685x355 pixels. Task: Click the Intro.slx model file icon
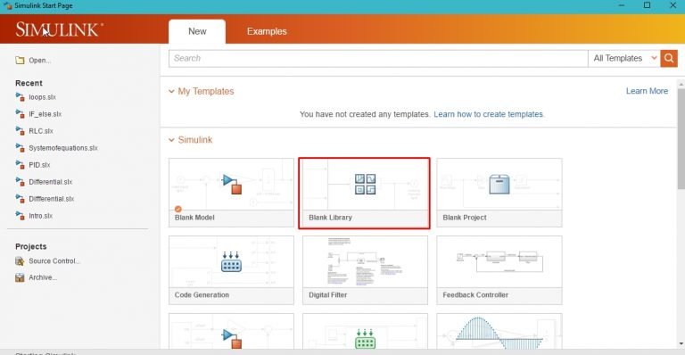point(20,216)
